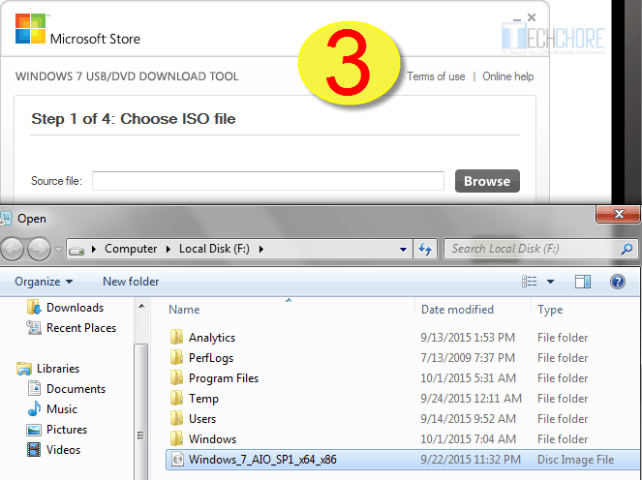Sort by the Date modified column
642x480 pixels.
coord(457,310)
